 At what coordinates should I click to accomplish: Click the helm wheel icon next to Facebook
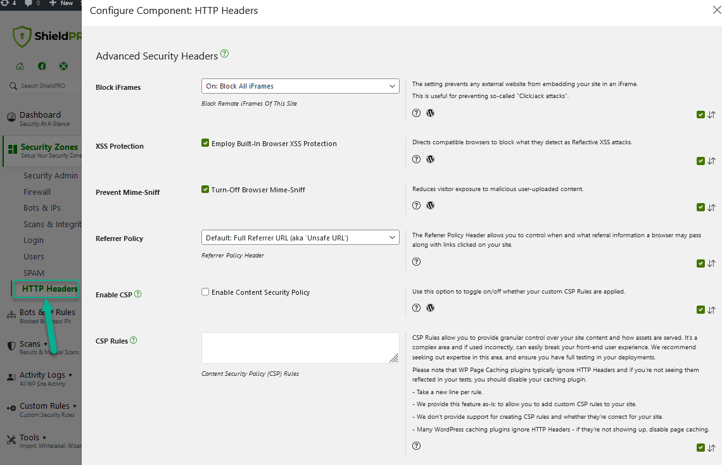click(63, 66)
